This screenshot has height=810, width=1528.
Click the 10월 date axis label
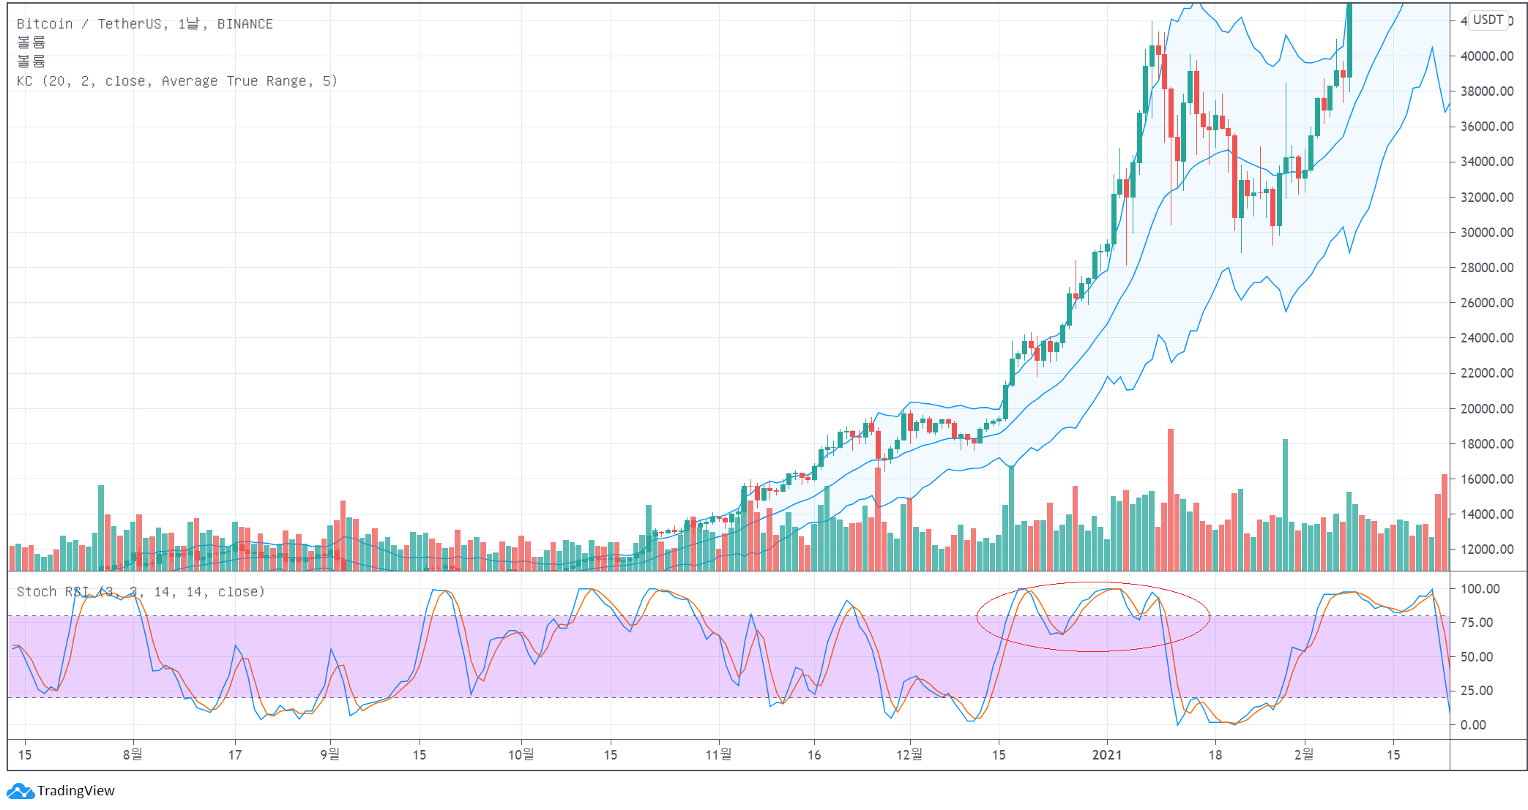(521, 754)
